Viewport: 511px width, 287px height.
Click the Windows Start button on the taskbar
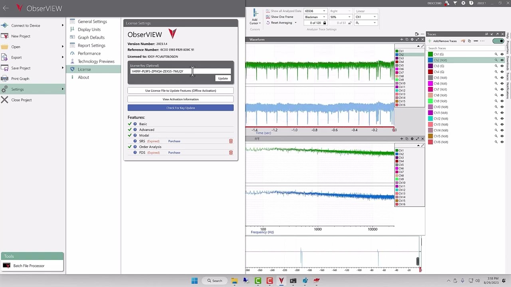coord(194,281)
